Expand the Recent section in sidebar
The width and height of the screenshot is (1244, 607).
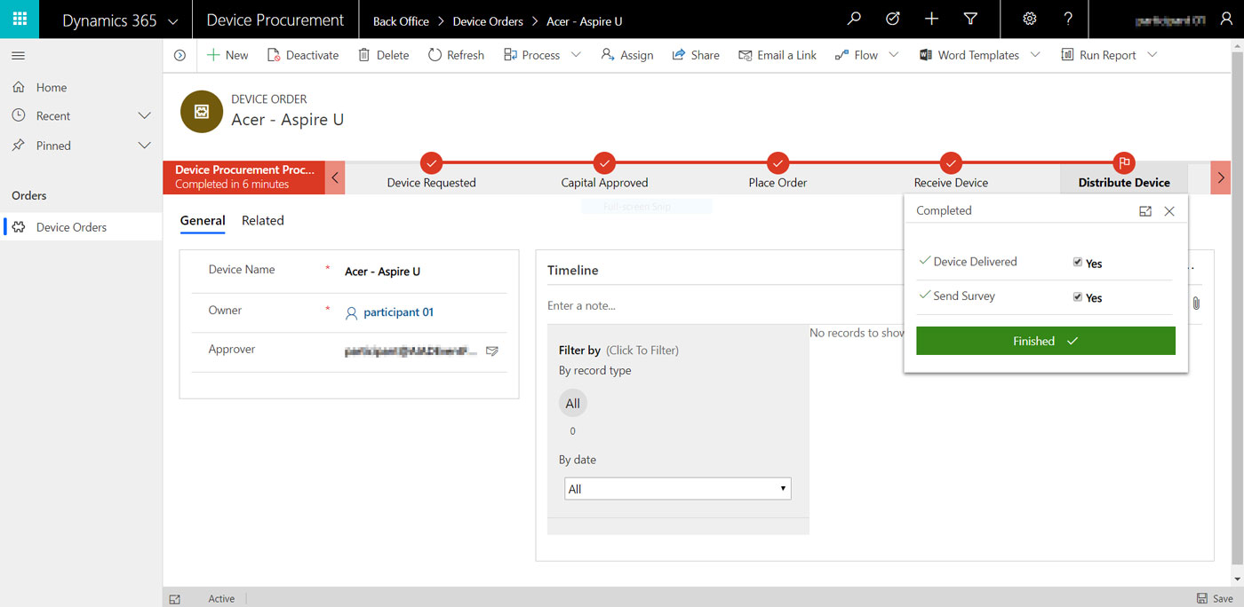145,116
